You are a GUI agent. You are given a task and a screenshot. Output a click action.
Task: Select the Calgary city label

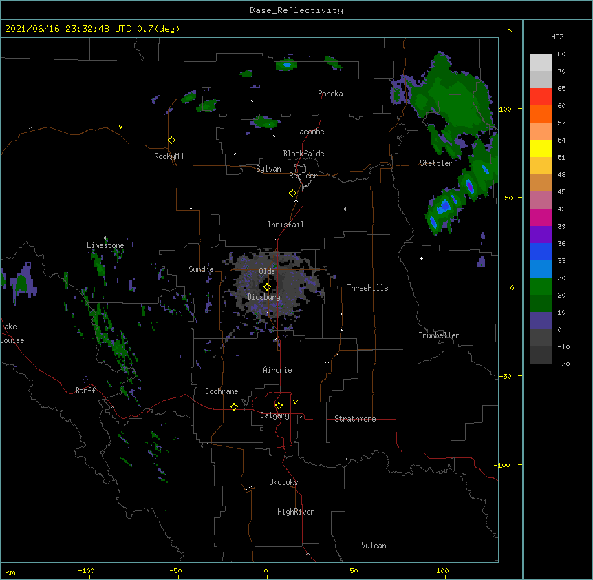point(274,415)
